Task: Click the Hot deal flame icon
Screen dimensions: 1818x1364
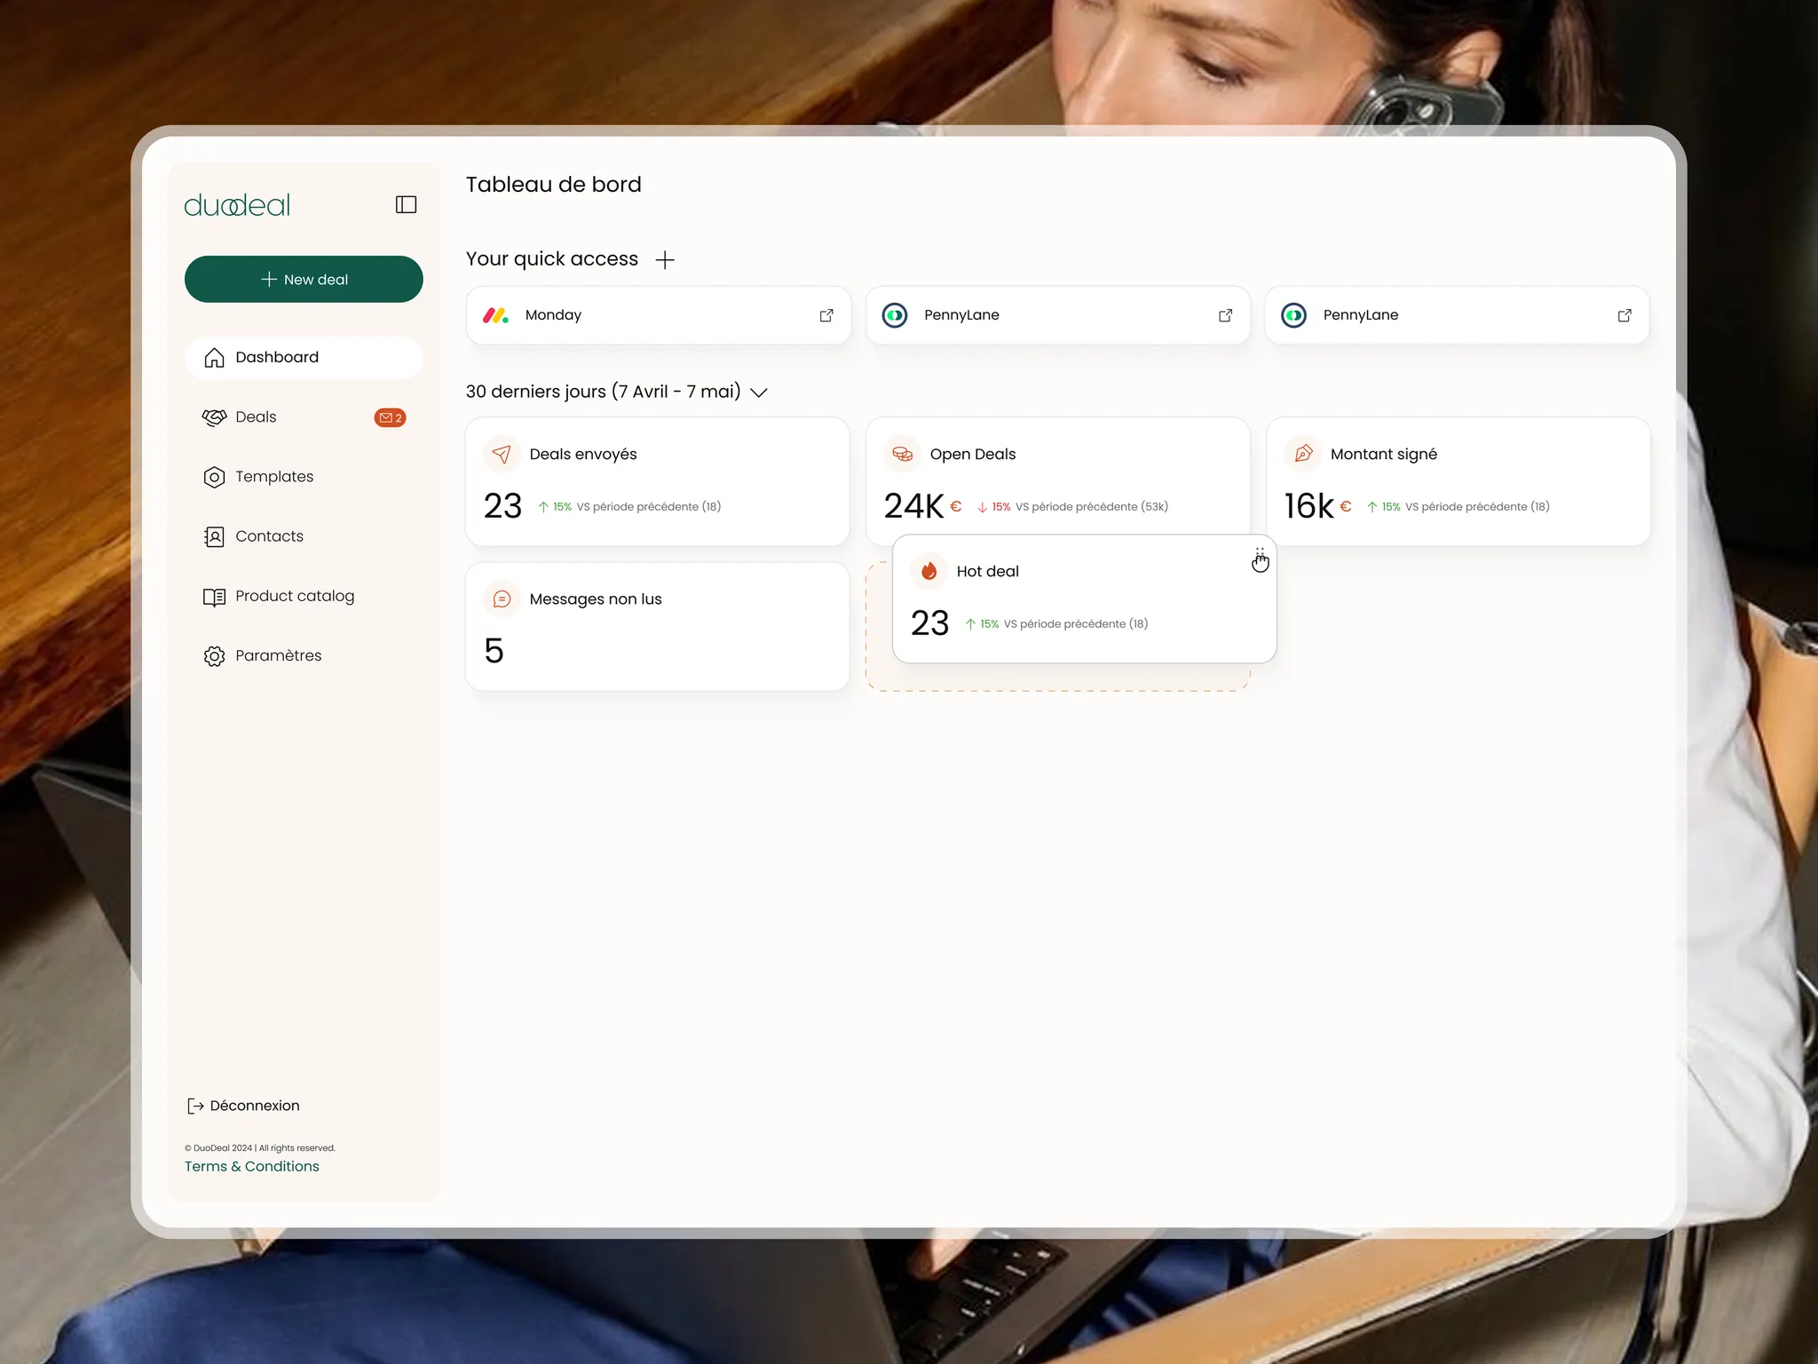Action: pos(929,571)
